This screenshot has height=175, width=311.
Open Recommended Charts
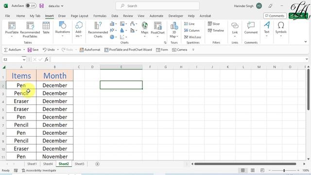(x=98, y=30)
